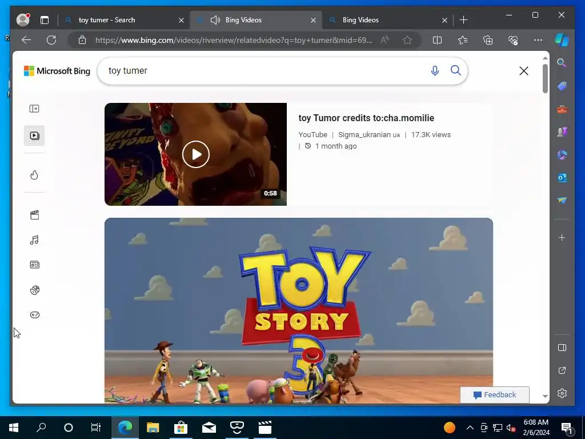Open gaming videos controller icon
This screenshot has height=439, width=585.
coord(35,315)
